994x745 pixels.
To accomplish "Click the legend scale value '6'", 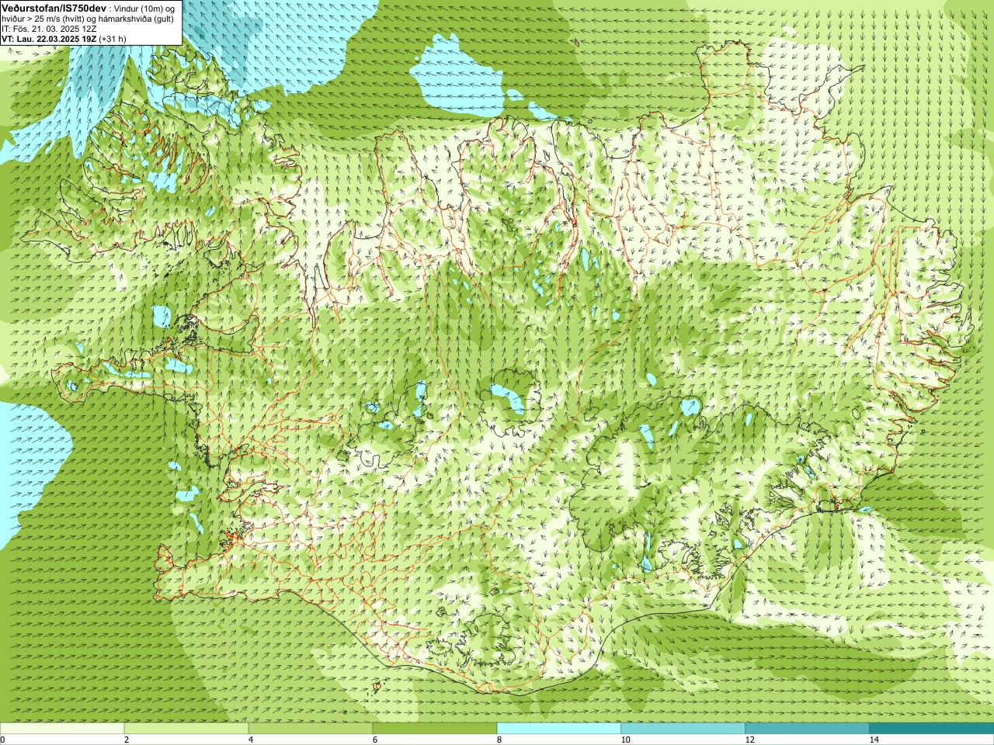I will click(x=375, y=740).
